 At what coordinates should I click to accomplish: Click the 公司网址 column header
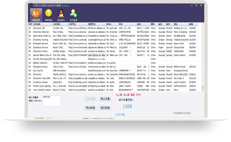coord(78,24)
